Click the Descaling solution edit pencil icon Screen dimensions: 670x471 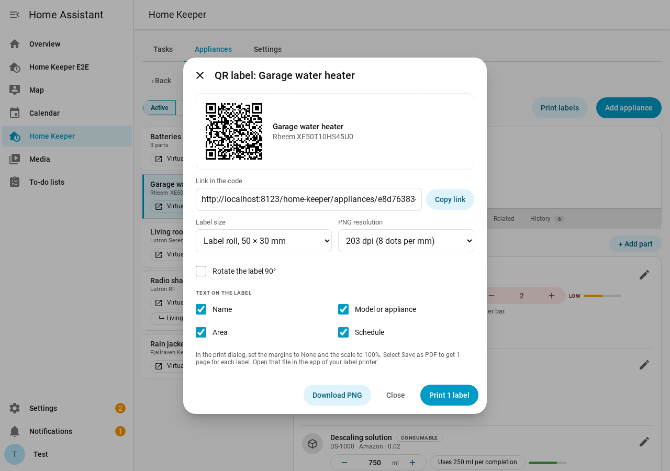[x=644, y=442]
